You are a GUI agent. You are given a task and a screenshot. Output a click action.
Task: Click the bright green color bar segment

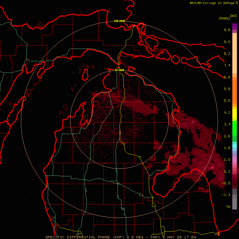pyautogui.click(x=234, y=128)
